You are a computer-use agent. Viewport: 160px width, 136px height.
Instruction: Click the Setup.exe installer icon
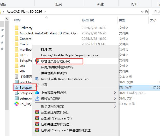17,87
